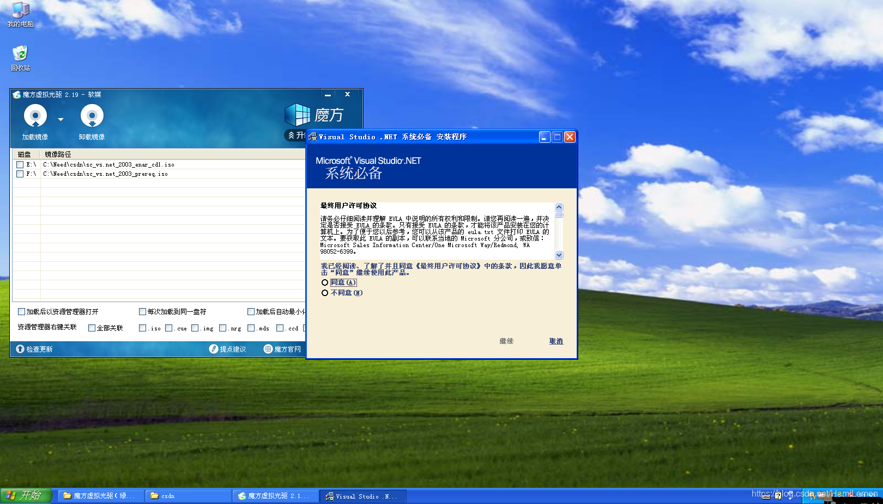Viewport: 883px width, 504px height.
Task: Tick the F:\ drive checkbox
Action: tap(20, 174)
